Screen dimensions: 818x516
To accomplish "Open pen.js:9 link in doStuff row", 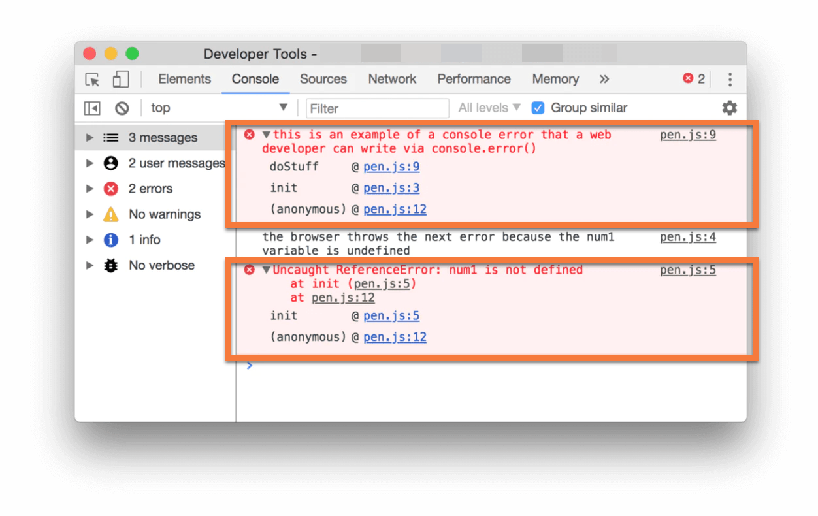I will coord(391,167).
